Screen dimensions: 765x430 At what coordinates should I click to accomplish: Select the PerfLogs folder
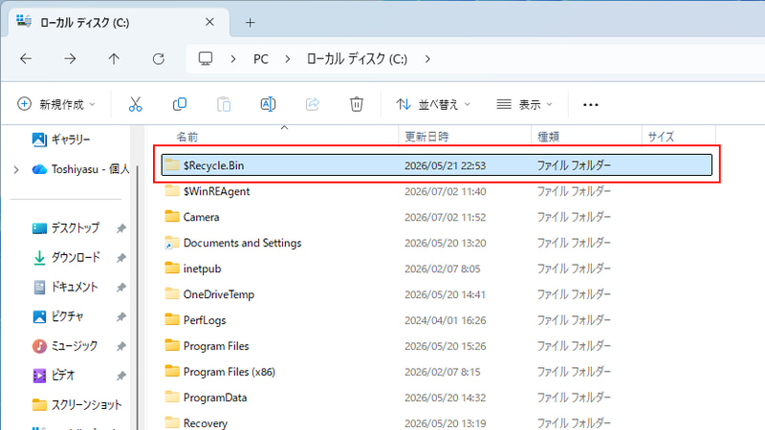[x=437, y=320]
